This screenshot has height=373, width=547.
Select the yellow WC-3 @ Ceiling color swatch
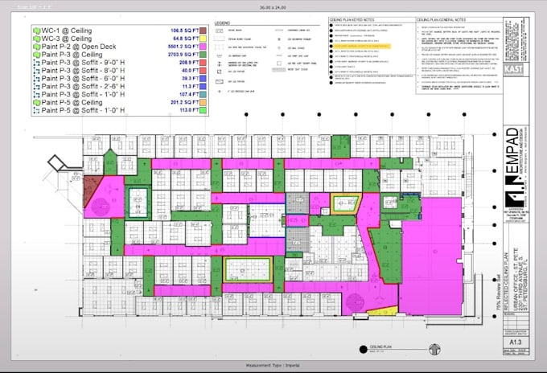[x=203, y=39]
